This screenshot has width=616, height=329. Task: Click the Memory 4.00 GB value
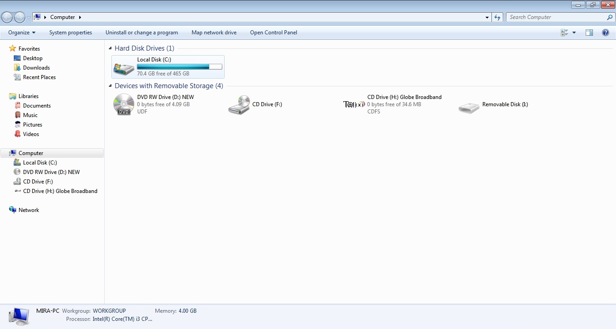click(188, 311)
